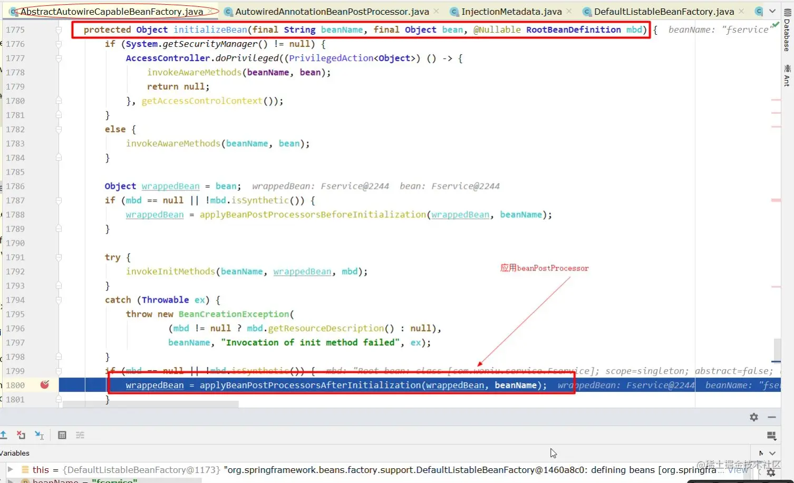Click 'PrivilegedAction' on line 1777
The height and width of the screenshot is (483, 794).
(331, 59)
